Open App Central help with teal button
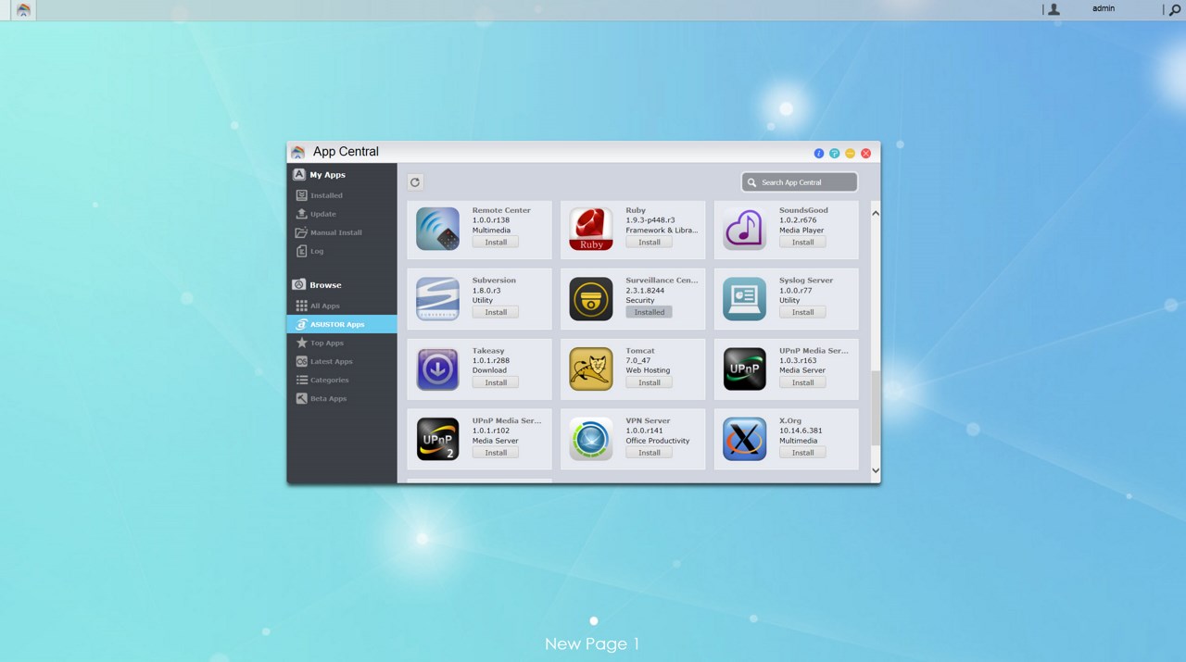The image size is (1186, 662). [835, 153]
